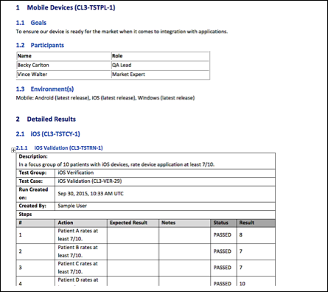Click the goals sentence about market readiness

pyautogui.click(x=122, y=32)
